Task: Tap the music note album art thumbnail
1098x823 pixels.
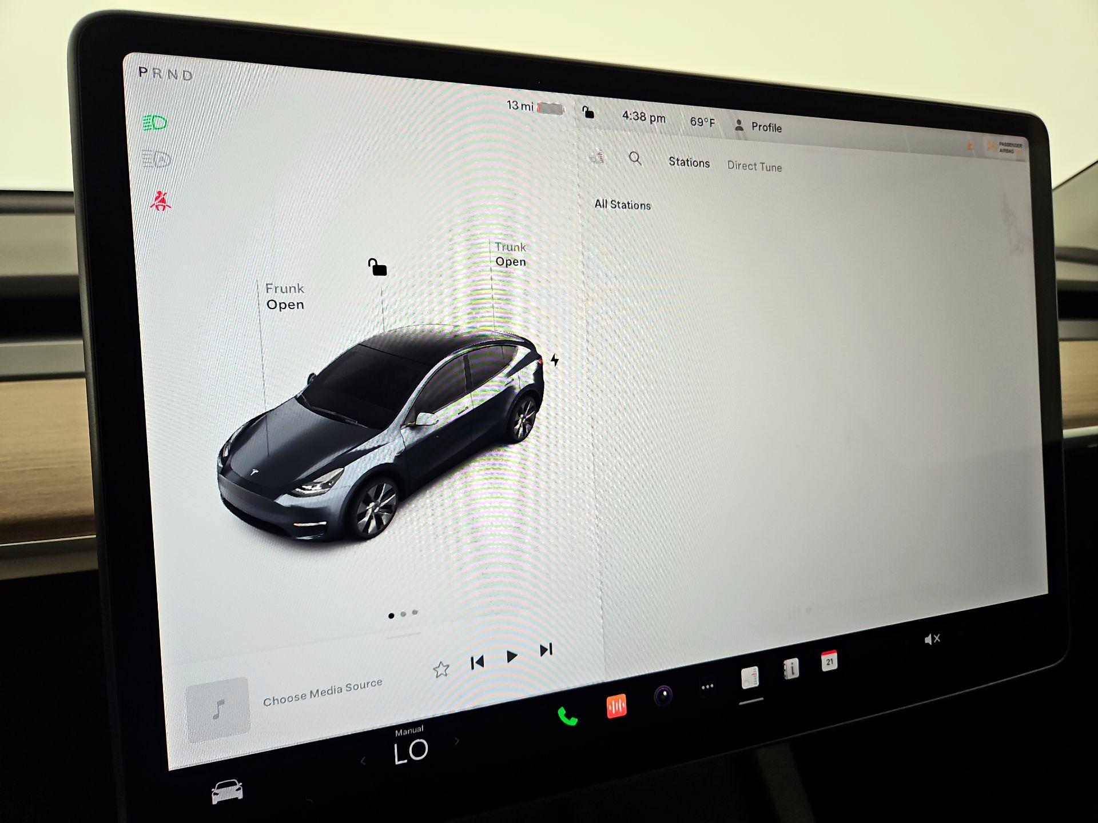Action: 218,709
